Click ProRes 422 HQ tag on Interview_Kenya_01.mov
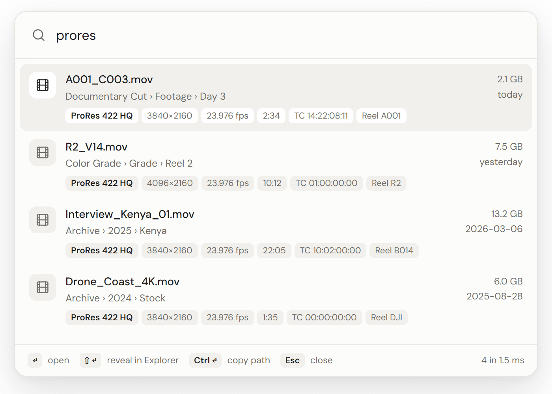The image size is (552, 394). 102,251
